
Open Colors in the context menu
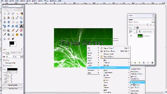click(x=93, y=63)
